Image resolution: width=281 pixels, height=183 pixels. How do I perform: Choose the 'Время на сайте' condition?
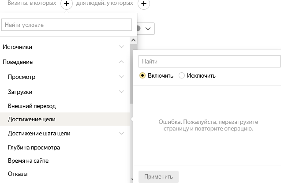pyautogui.click(x=28, y=161)
